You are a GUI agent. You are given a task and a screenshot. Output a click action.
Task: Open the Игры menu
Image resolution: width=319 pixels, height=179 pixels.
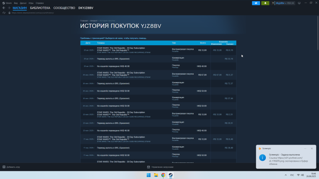(31, 3)
